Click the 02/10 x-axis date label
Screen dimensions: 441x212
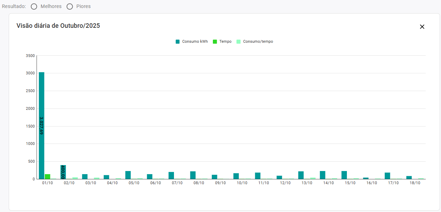[69, 183]
